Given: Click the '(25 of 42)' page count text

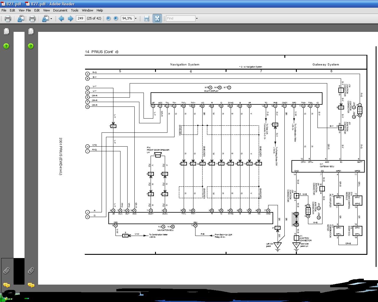Looking at the screenshot, I should click(x=94, y=18).
